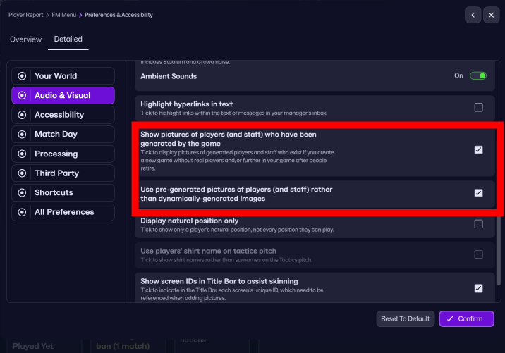505x353 pixels.
Task: Close the Preferences dialog with X
Action: [x=491, y=15]
